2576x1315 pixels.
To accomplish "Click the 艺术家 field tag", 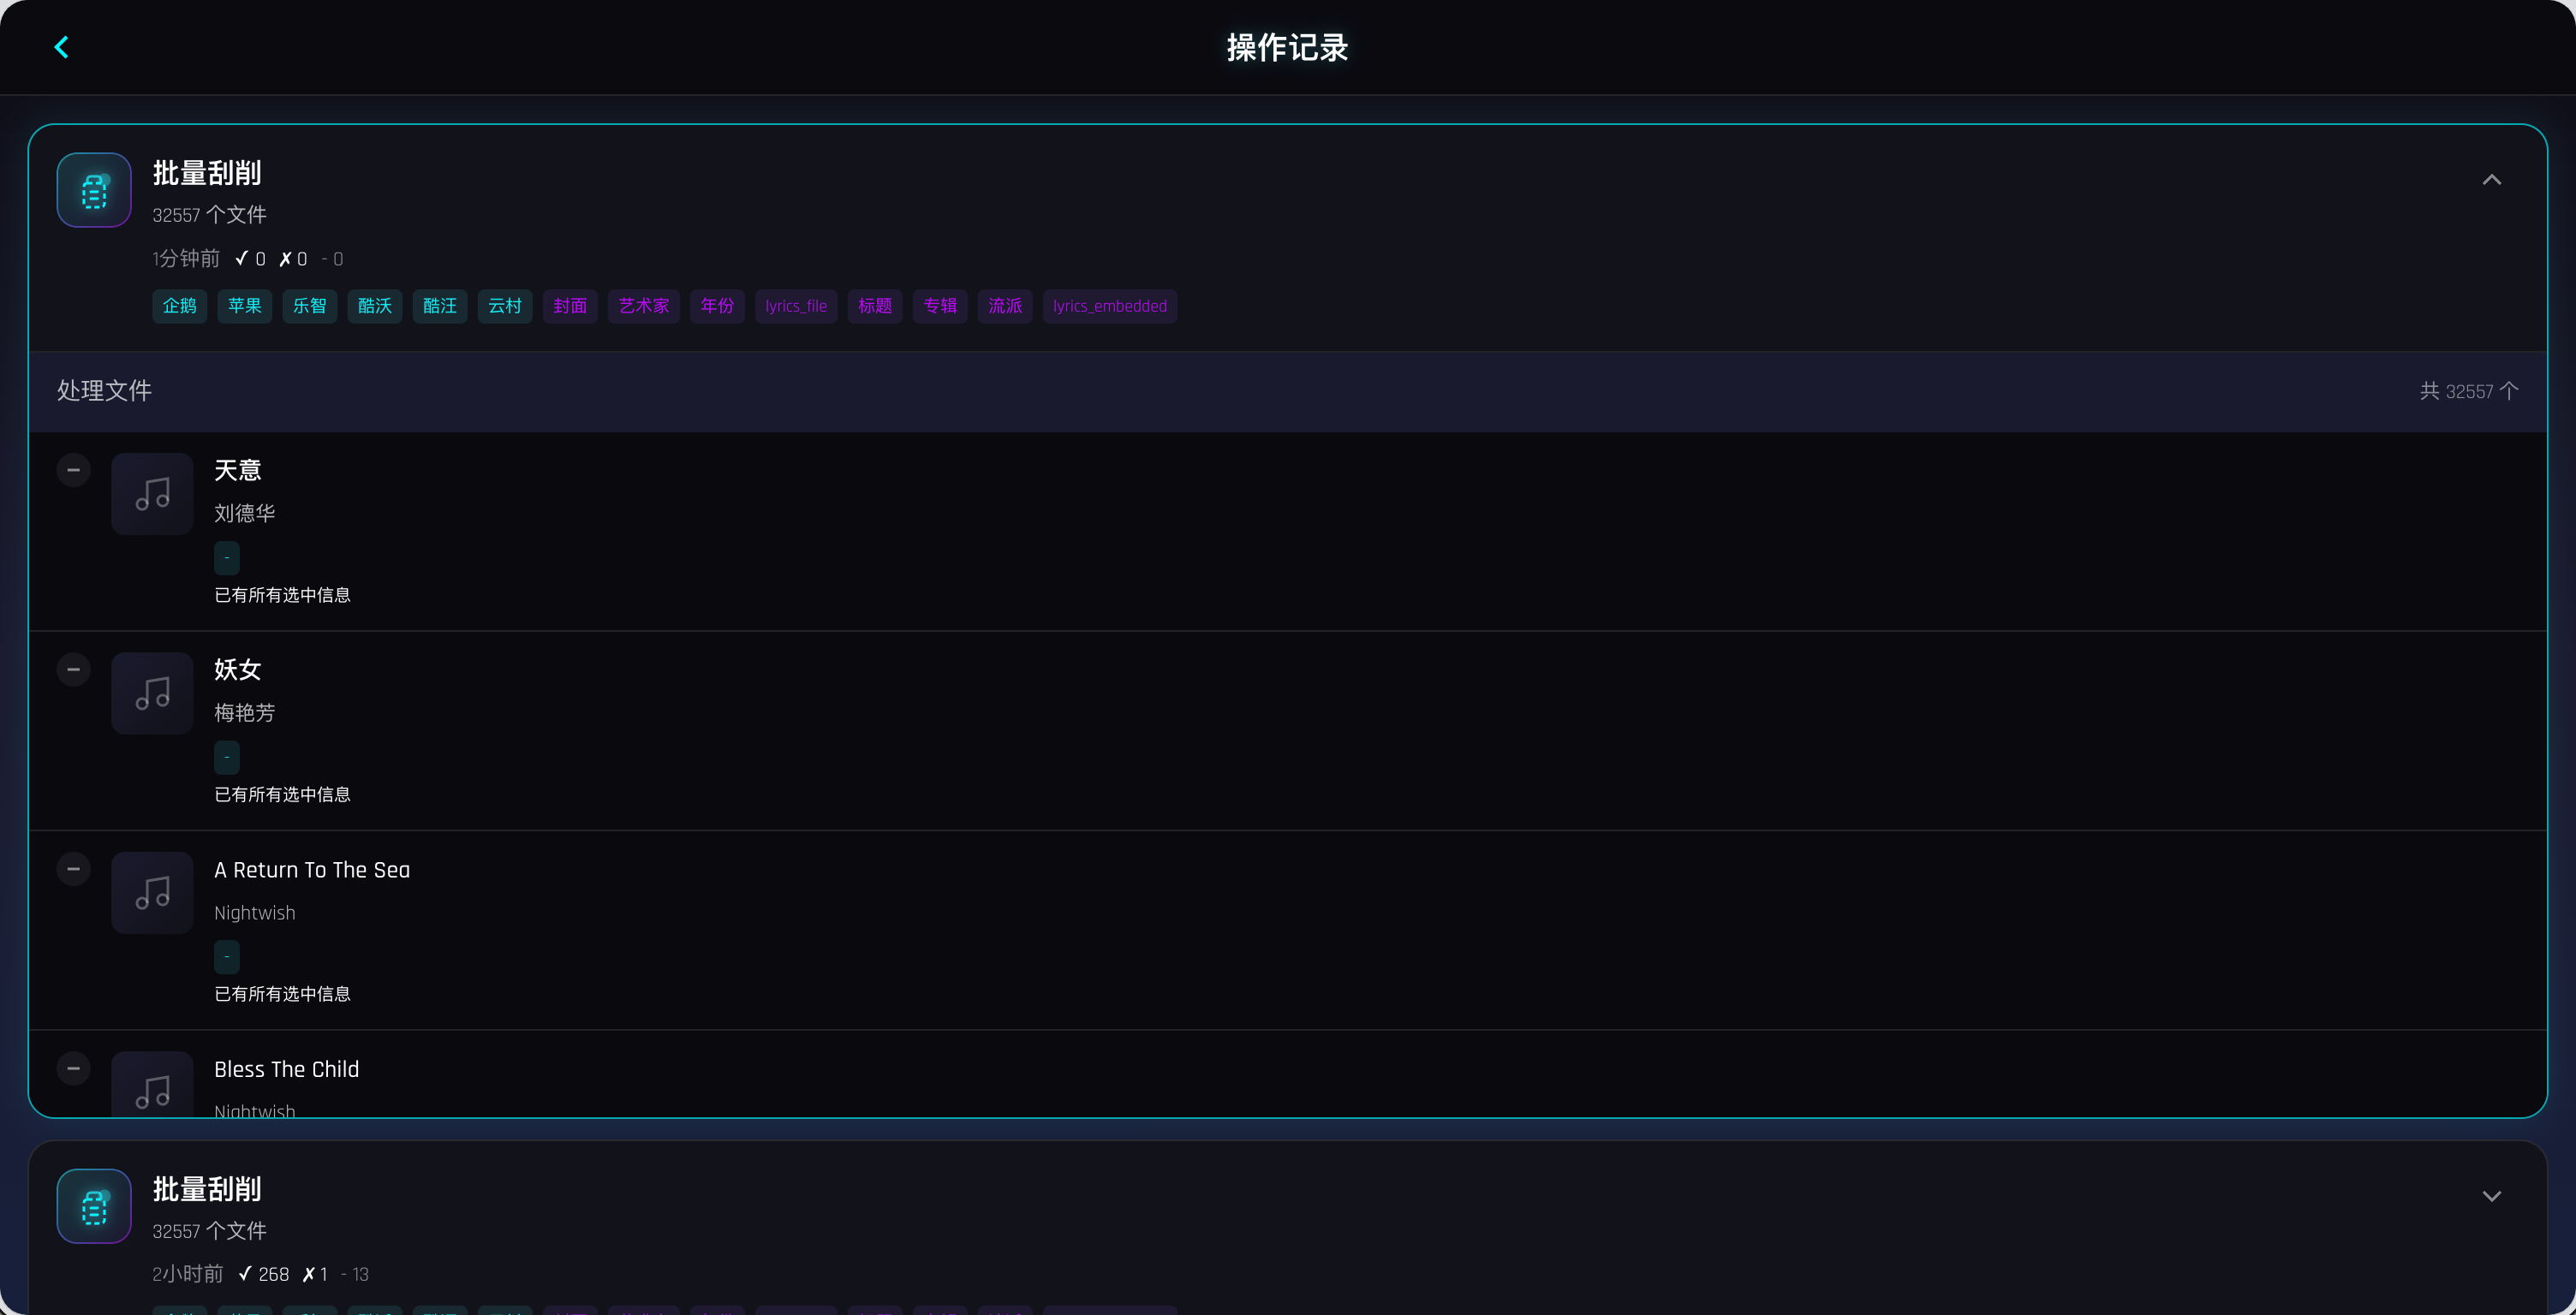I will point(644,306).
